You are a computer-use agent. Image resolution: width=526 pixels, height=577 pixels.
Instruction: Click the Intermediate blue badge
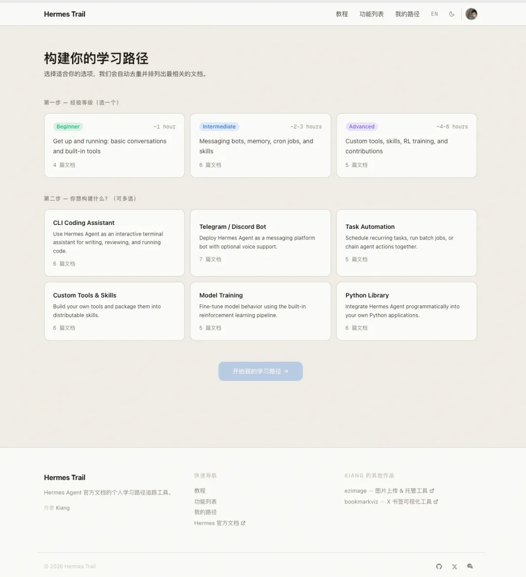tap(219, 127)
